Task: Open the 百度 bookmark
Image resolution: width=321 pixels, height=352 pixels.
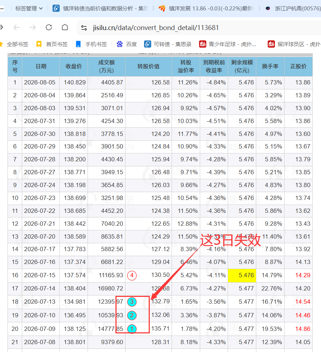Action: click(127, 44)
